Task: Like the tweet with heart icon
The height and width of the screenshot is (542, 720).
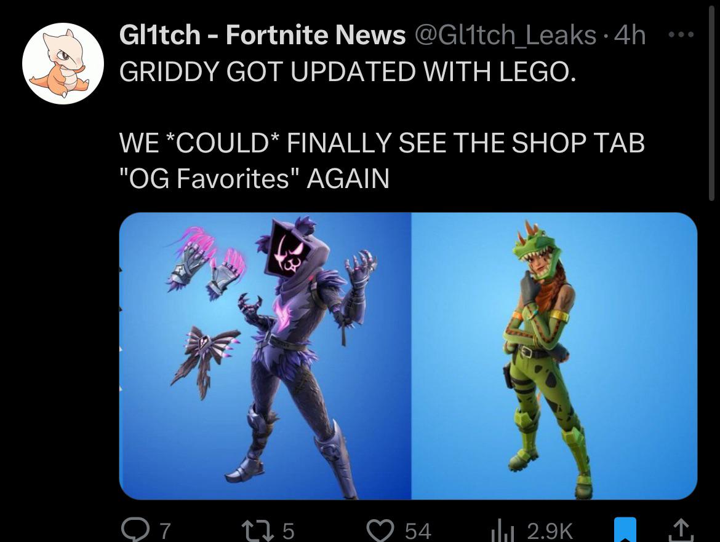Action: [381, 531]
